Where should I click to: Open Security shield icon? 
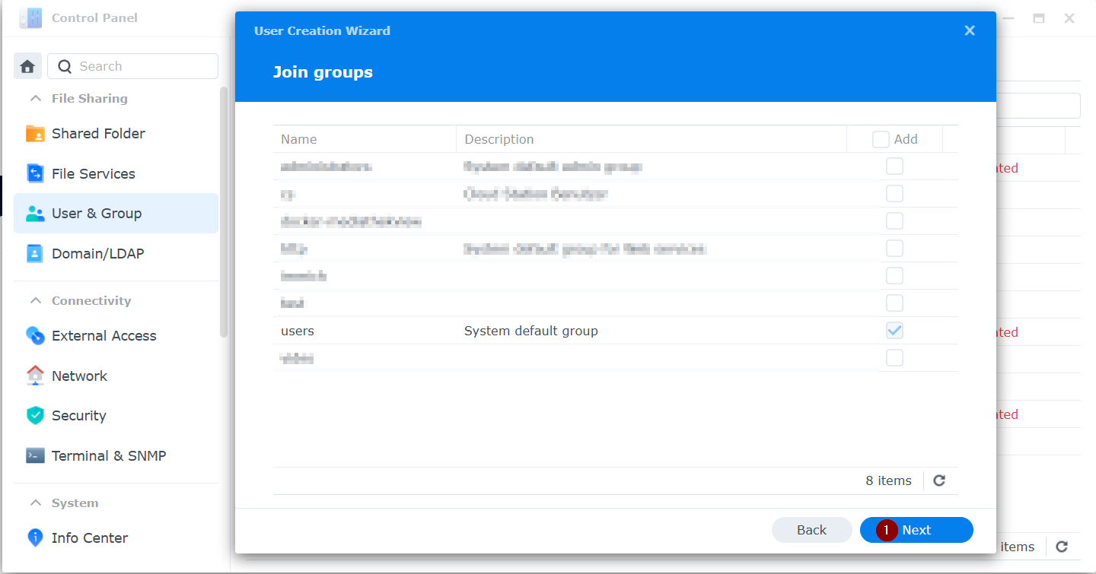pos(35,415)
